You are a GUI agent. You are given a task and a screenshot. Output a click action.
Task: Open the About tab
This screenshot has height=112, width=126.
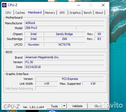99,13
